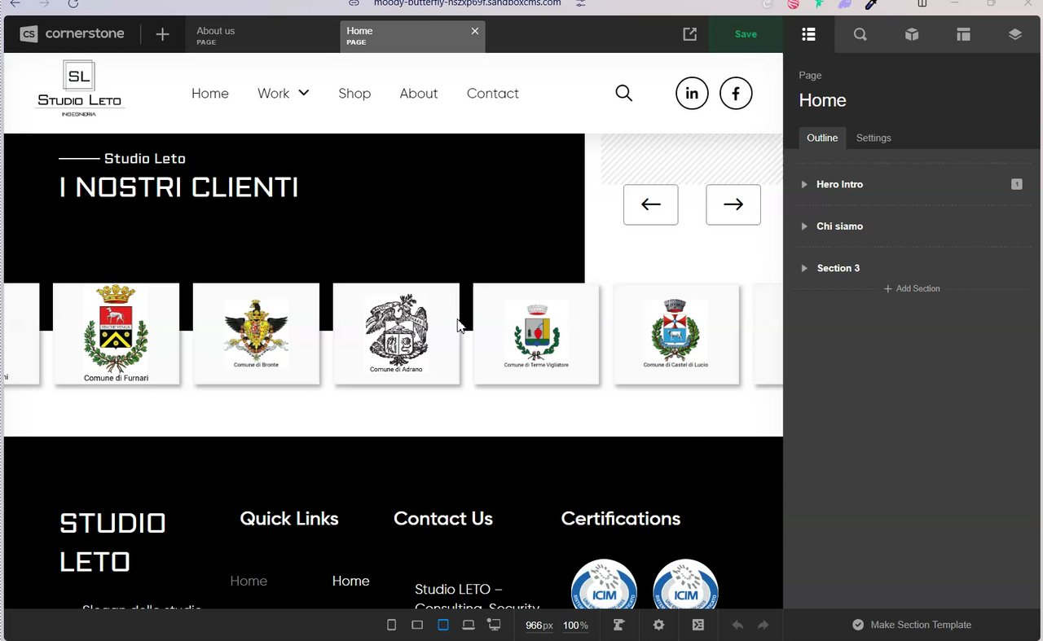Click the undo arrow
The width and height of the screenshot is (1043, 641).
click(737, 625)
